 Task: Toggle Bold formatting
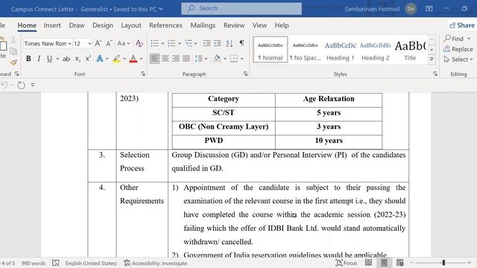28,59
